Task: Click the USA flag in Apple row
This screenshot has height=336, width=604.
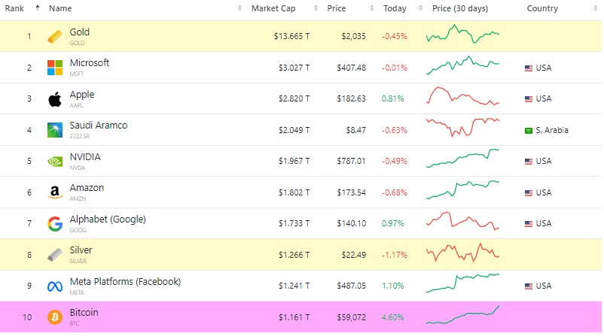Action: pos(529,99)
